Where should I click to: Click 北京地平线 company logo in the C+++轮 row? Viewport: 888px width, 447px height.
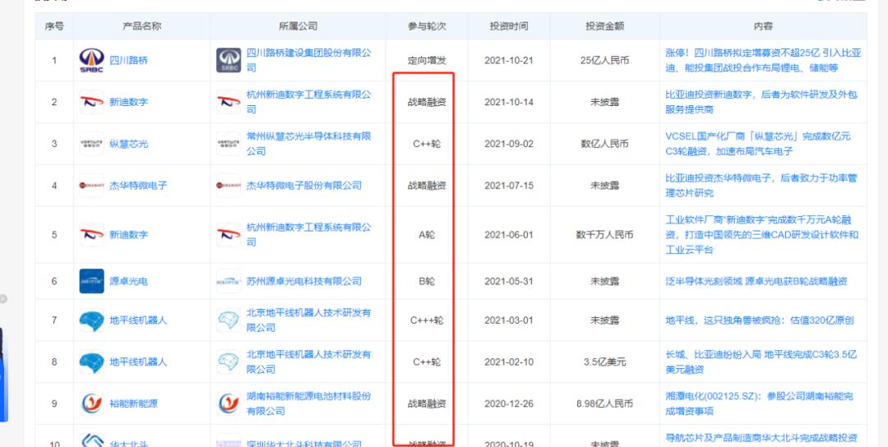click(229, 320)
